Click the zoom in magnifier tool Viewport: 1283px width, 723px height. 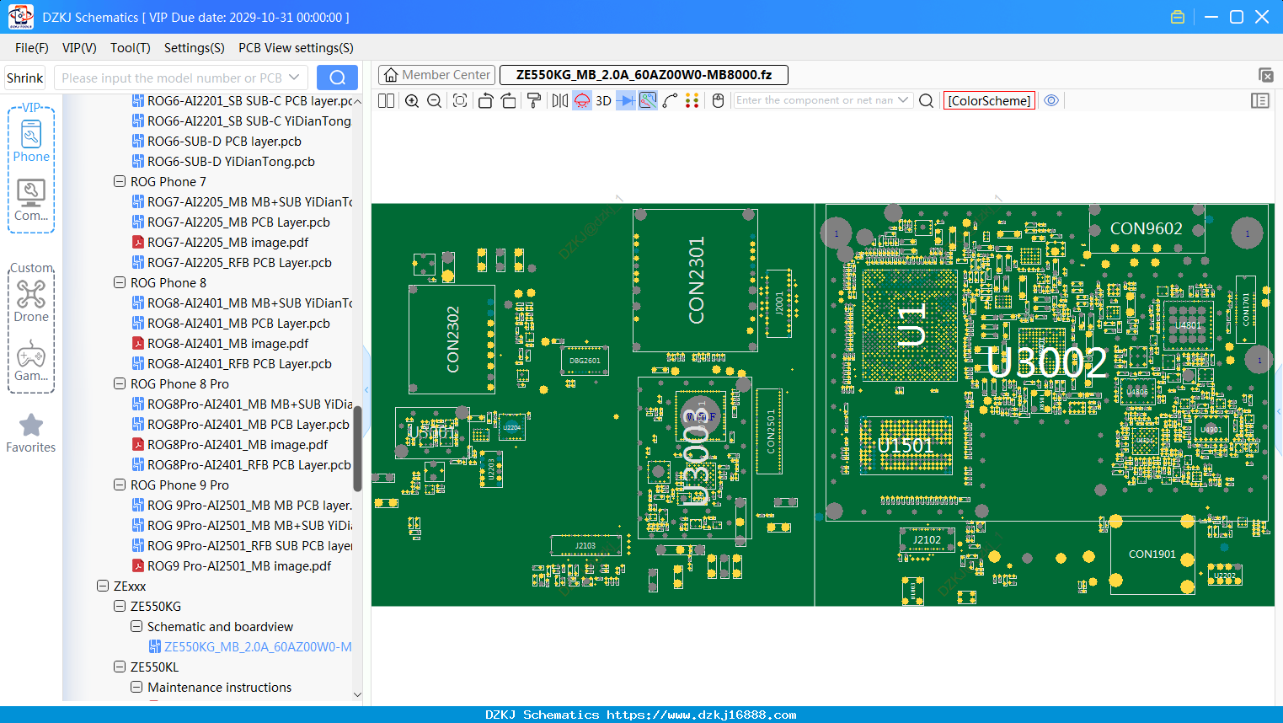412,100
